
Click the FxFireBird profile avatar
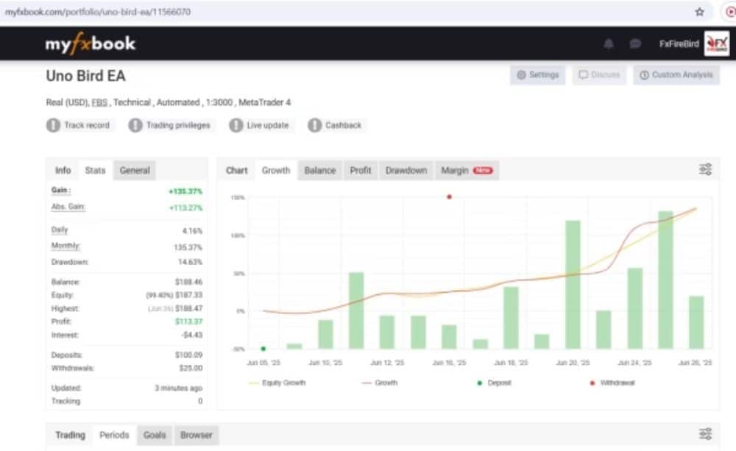pos(716,43)
